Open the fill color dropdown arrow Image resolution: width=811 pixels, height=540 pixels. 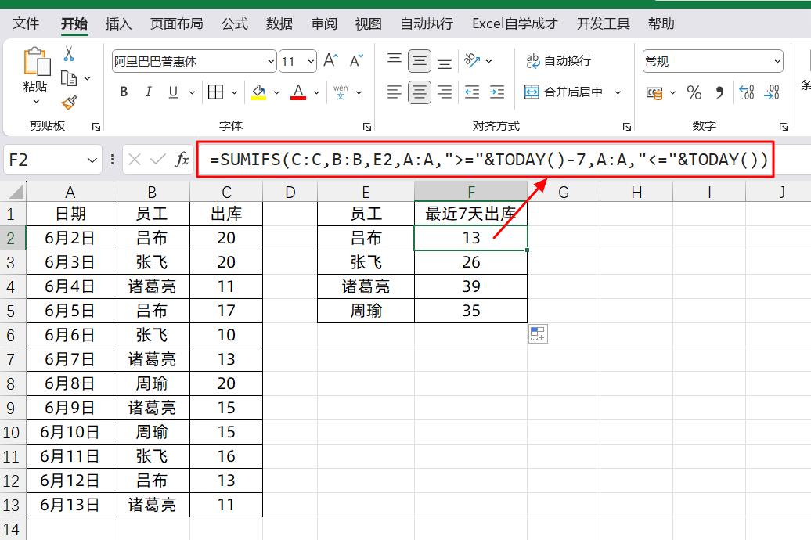(276, 92)
